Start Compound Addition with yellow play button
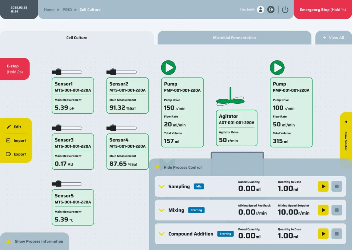352x250 pixels. click(x=323, y=234)
